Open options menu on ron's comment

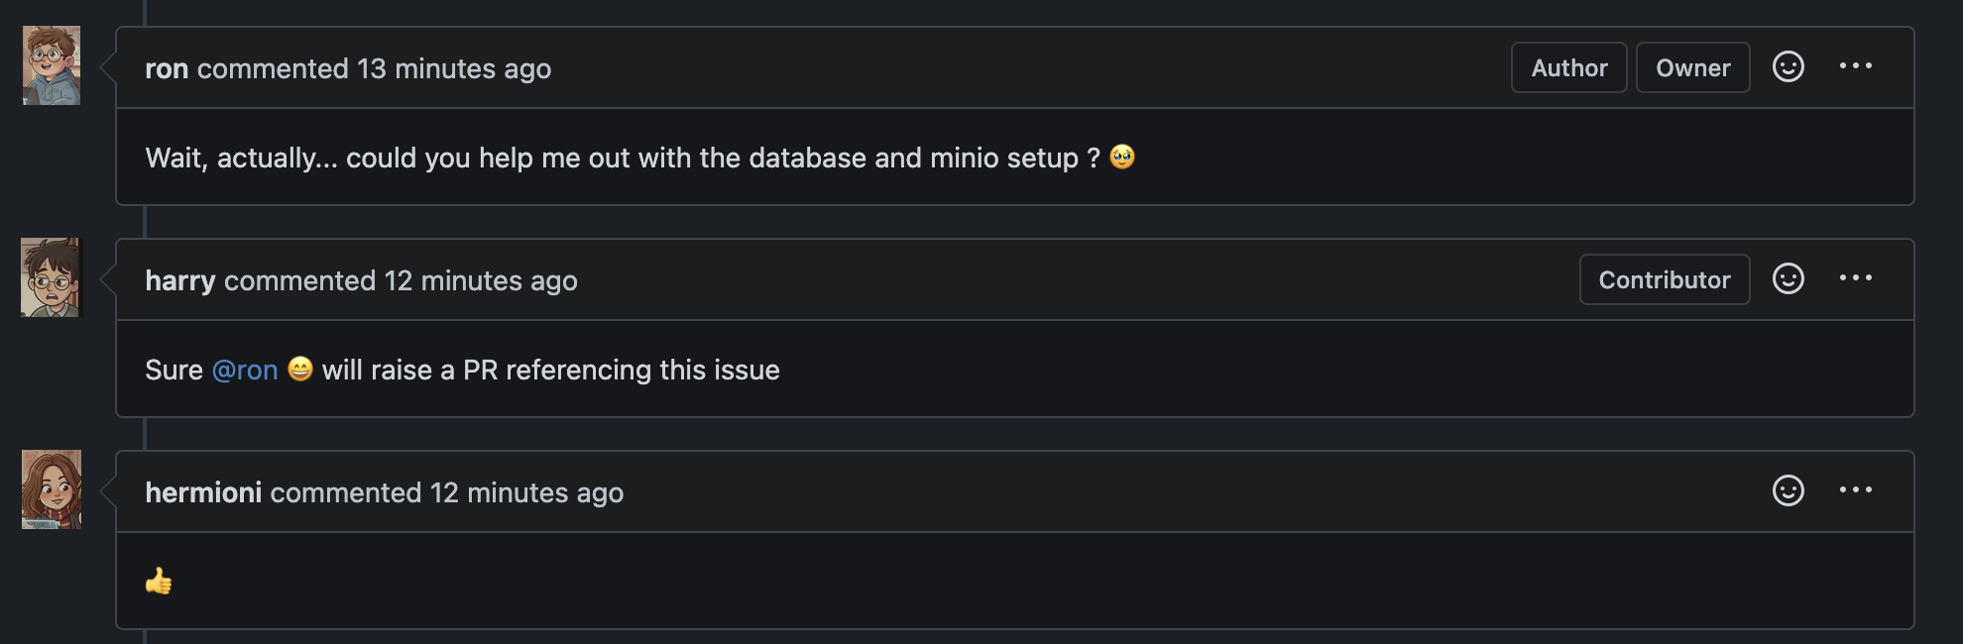coord(1856,66)
